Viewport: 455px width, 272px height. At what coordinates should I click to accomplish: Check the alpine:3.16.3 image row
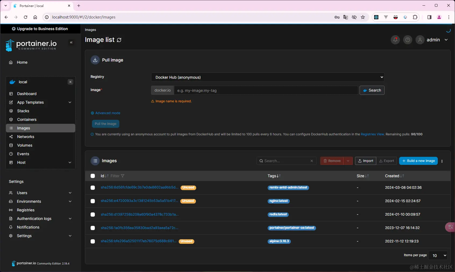click(93, 241)
